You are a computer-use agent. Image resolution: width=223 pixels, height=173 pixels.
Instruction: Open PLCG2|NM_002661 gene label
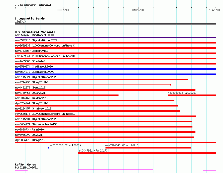click(x=26, y=167)
